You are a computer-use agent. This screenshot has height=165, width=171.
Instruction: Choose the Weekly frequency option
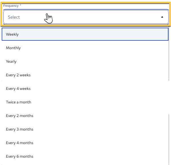pos(85,34)
